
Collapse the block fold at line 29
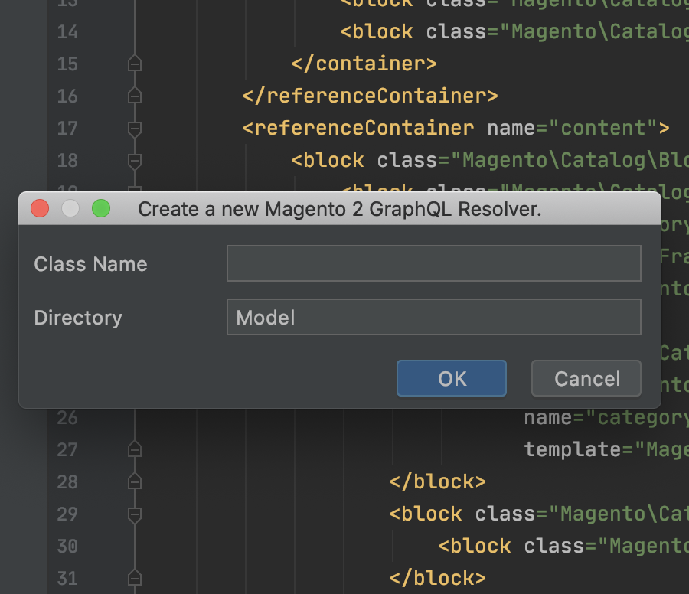coord(135,514)
